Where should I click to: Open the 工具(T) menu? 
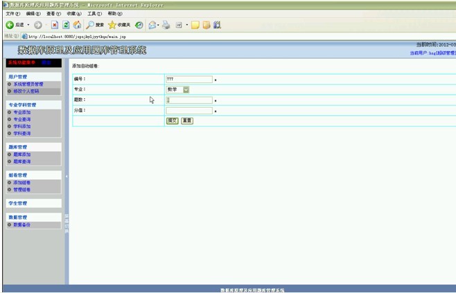[x=95, y=14]
